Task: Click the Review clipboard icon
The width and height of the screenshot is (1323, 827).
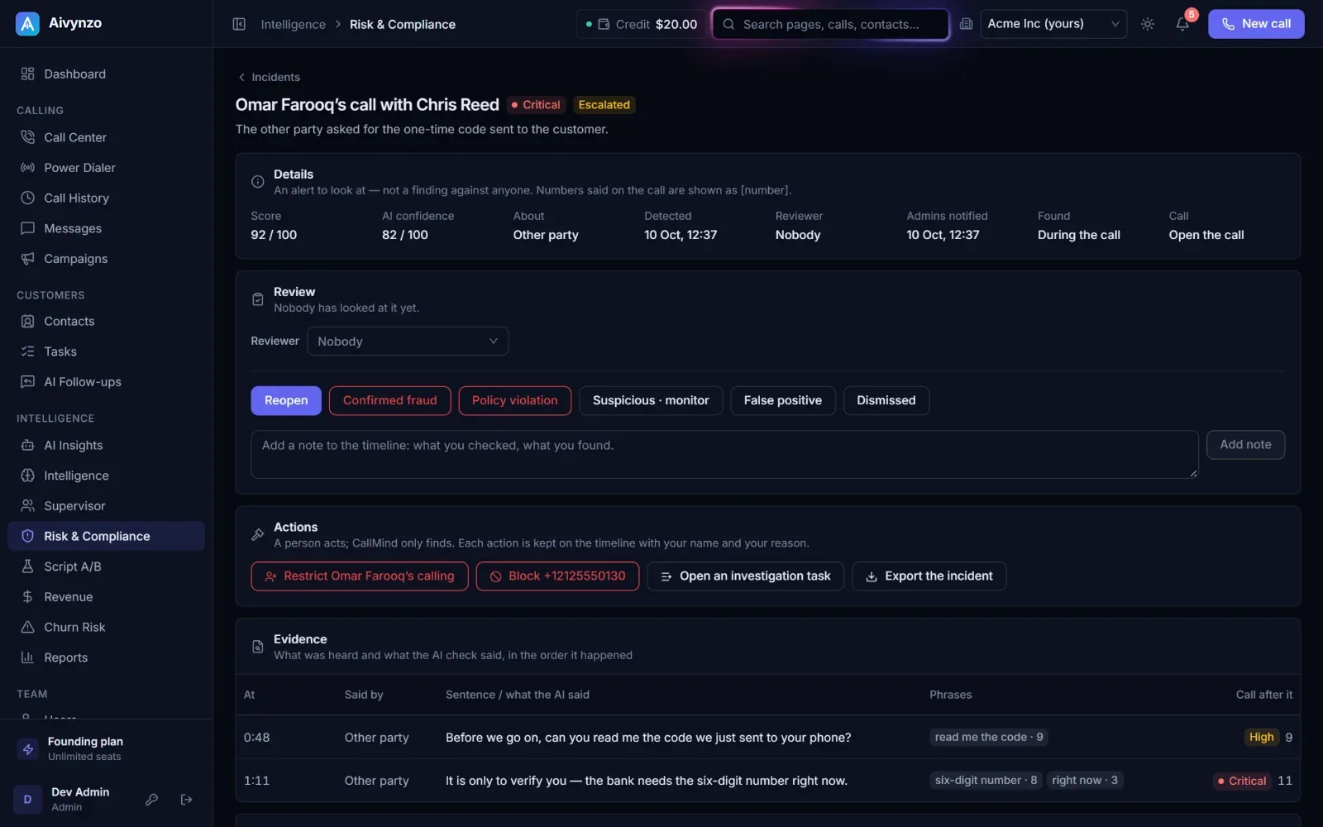Action: point(258,299)
